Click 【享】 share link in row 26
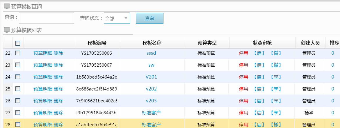The image size is (340, 128). tap(275, 101)
